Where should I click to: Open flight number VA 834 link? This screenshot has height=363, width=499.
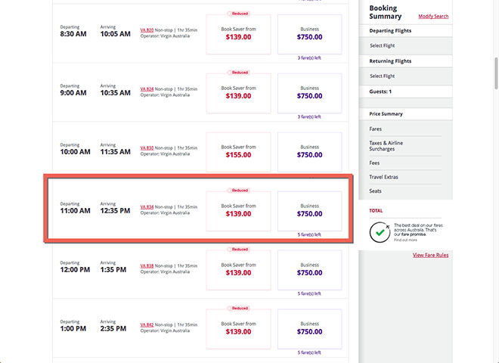click(147, 206)
